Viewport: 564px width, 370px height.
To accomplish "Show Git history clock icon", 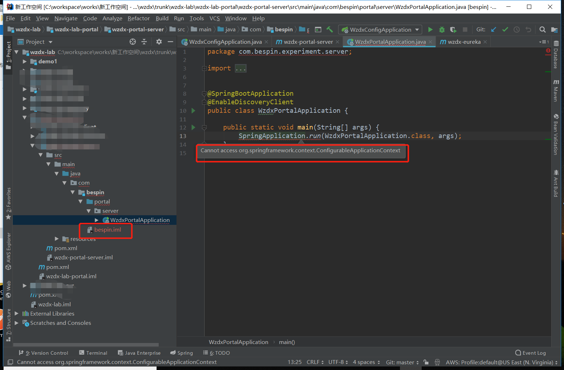I will [x=517, y=30].
